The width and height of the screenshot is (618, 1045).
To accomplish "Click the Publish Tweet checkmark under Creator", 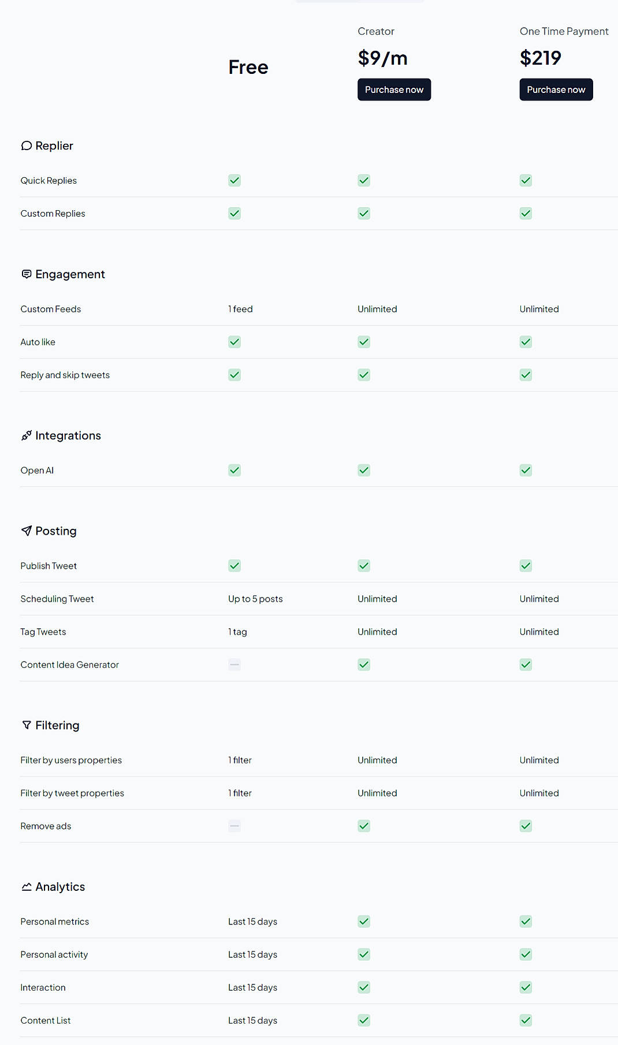I will pyautogui.click(x=364, y=566).
